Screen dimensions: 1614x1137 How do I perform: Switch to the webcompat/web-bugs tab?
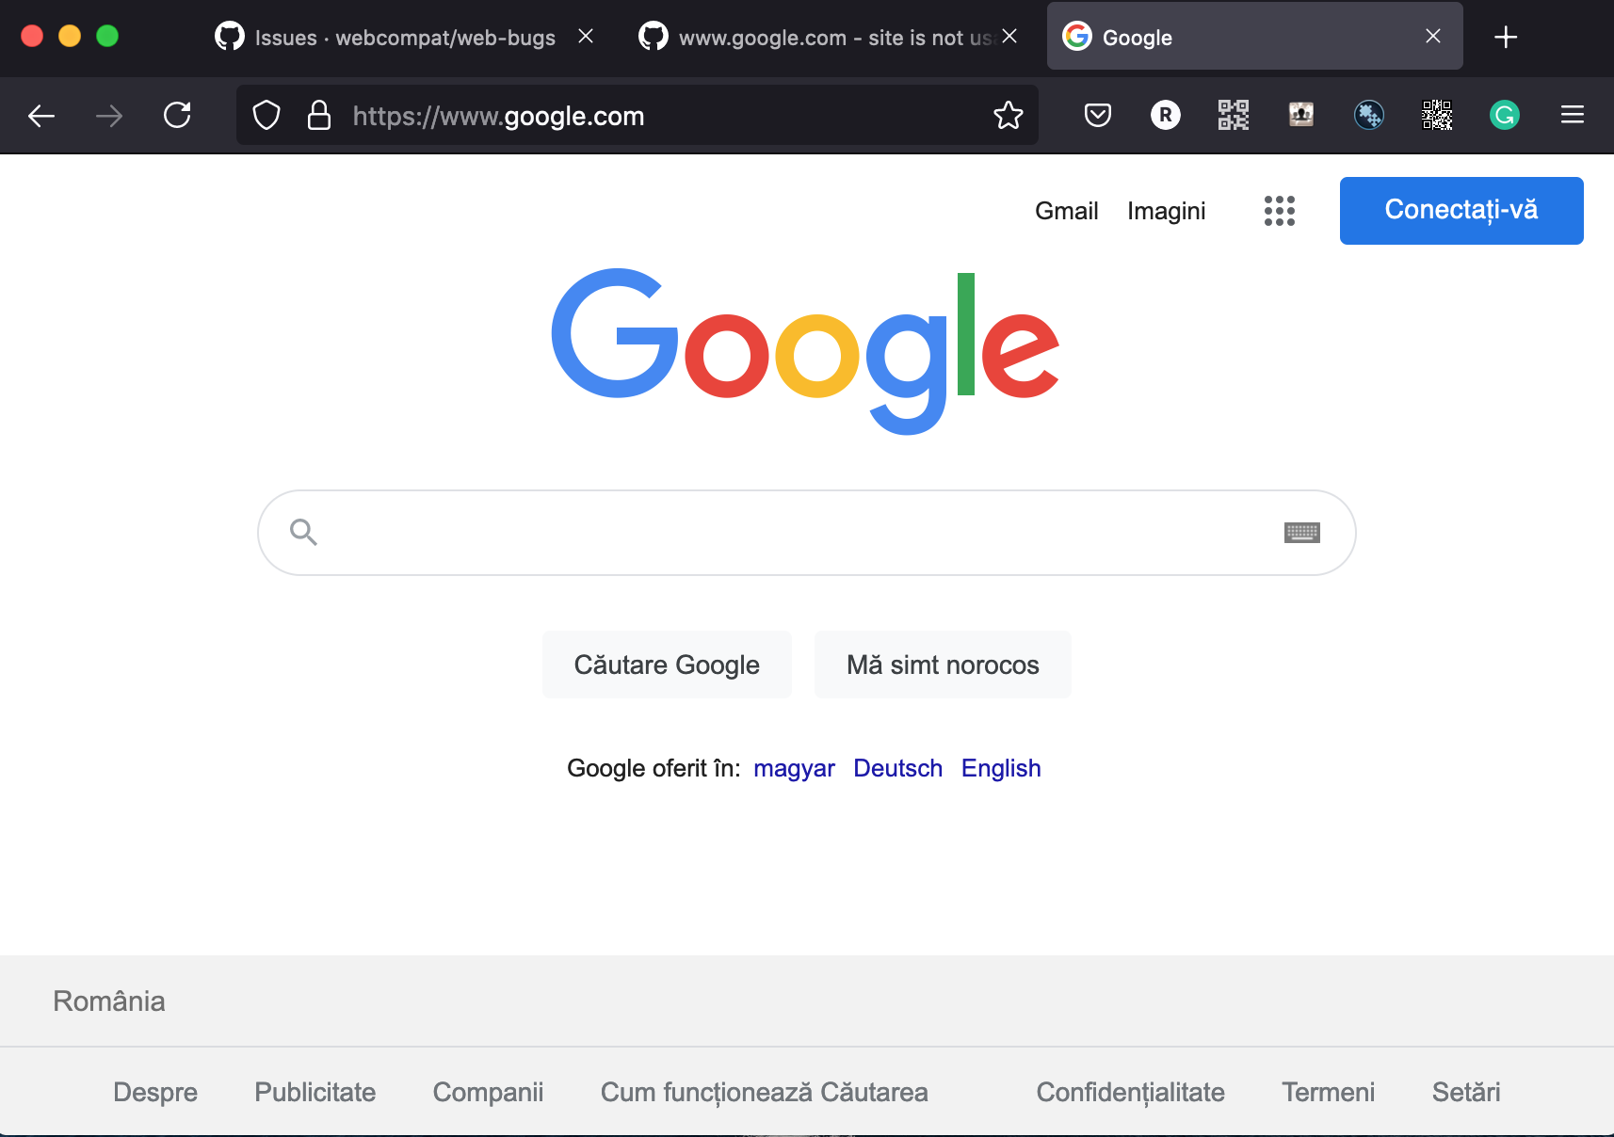(395, 38)
